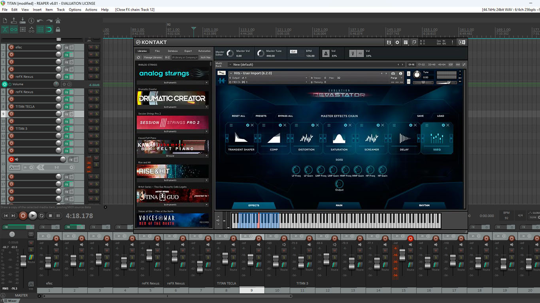Viewport: 540px width, 303px height.
Task: Refresh the Kontakt library list
Action: tap(138, 57)
